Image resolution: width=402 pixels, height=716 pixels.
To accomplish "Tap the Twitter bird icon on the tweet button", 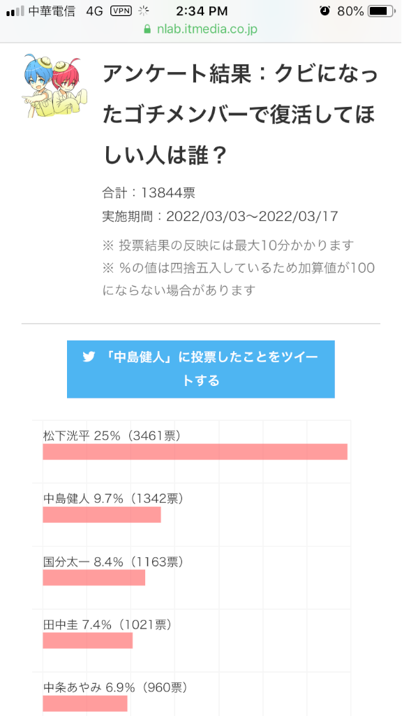I will 89,357.
